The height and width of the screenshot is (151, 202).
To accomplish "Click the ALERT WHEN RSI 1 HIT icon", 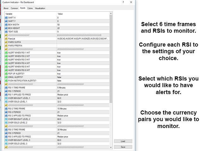I will pos(6,53).
